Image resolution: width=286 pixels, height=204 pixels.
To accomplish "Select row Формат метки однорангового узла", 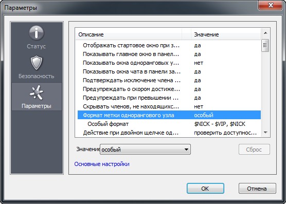I will (x=169, y=115).
